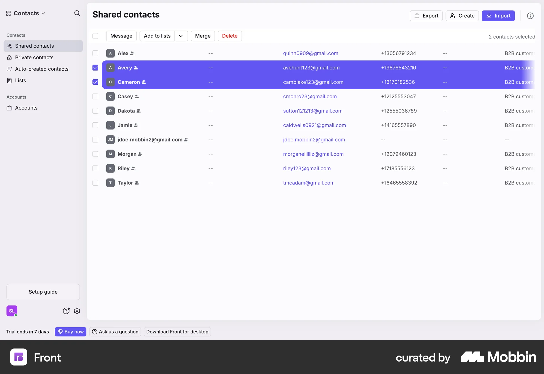
Task: Open Accounts from the sidebar
Action: (x=26, y=108)
